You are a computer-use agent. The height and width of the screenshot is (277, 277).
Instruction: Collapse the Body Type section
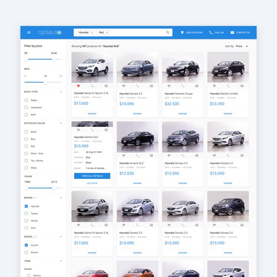point(61,92)
